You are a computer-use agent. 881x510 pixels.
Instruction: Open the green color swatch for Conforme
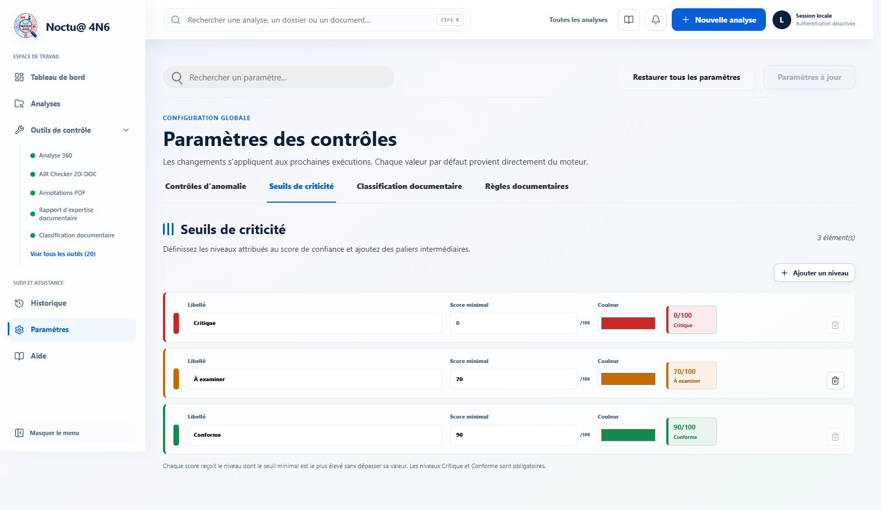tap(628, 435)
